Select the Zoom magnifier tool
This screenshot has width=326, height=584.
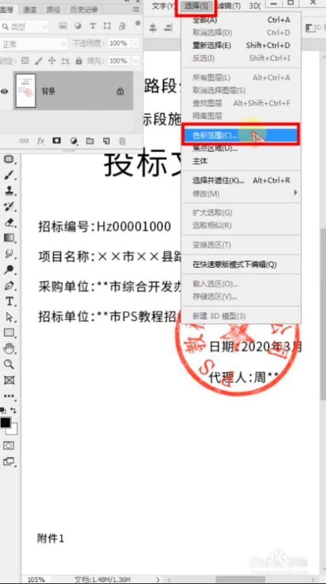click(9, 364)
